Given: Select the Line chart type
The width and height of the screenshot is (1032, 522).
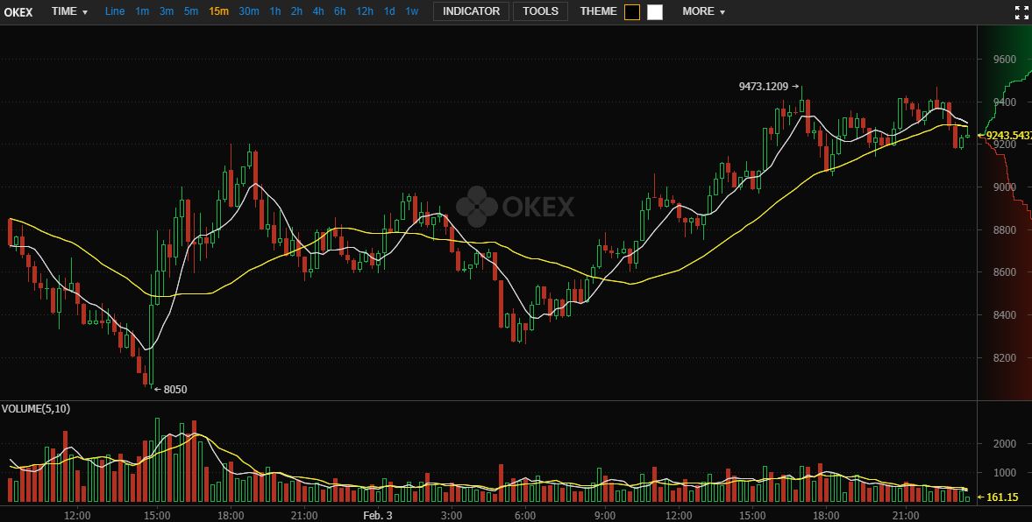Looking at the screenshot, I should (115, 12).
